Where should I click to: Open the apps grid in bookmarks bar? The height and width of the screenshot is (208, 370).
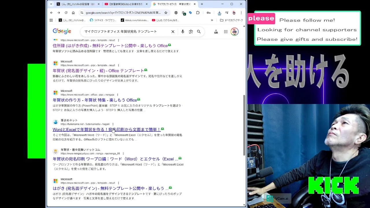pos(51,20)
